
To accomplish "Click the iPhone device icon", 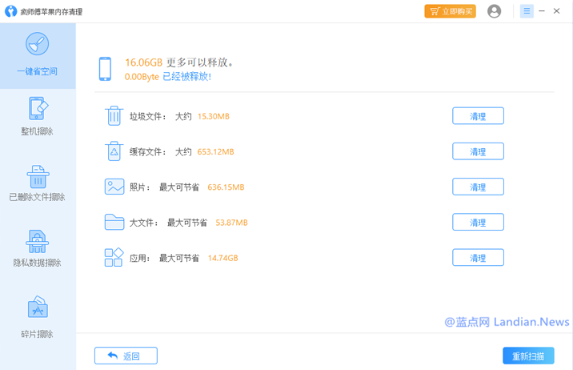I will (x=105, y=69).
